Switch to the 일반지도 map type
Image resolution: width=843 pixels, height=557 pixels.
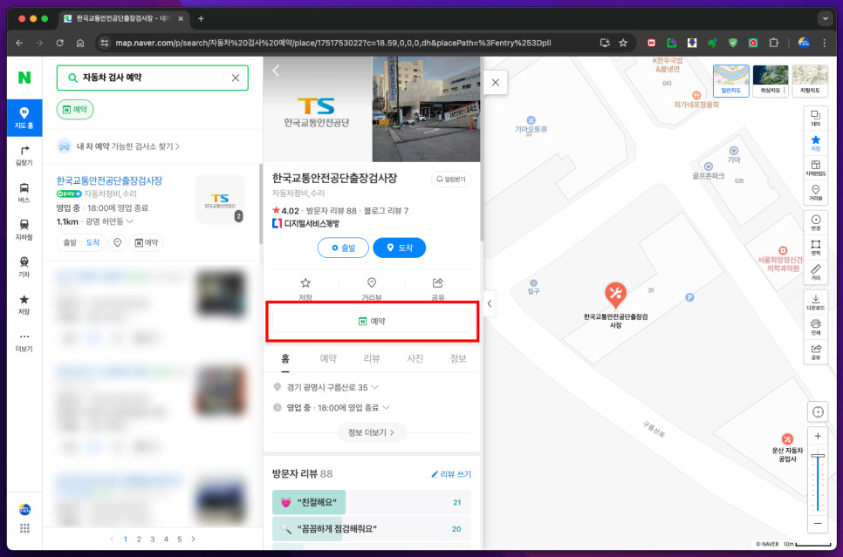coord(730,80)
